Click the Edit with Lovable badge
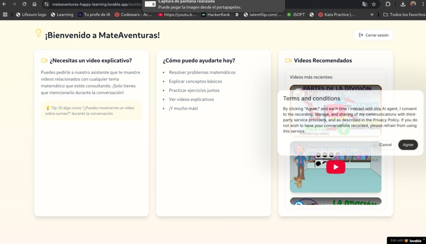The width and height of the screenshot is (426, 244). click(405, 240)
